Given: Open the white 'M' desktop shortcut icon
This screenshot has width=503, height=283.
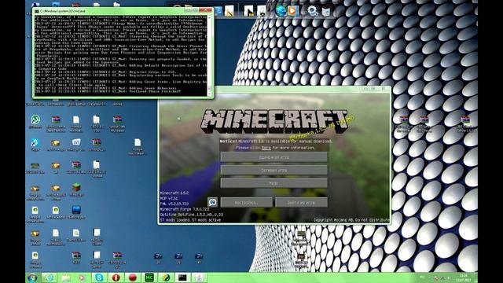Looking at the screenshot, I should [76, 142].
